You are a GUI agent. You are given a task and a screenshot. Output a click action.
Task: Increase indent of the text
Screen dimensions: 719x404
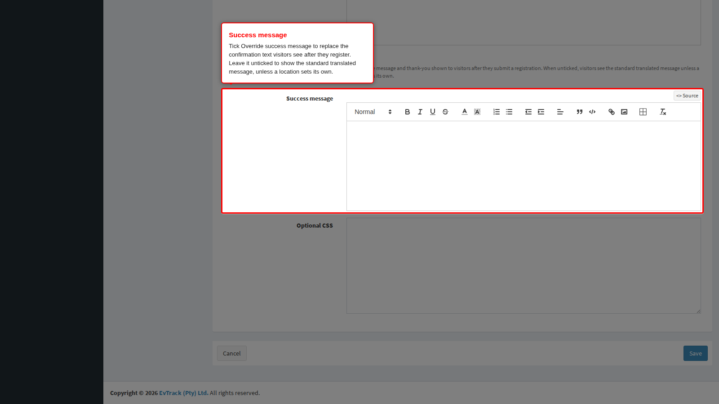(x=541, y=112)
